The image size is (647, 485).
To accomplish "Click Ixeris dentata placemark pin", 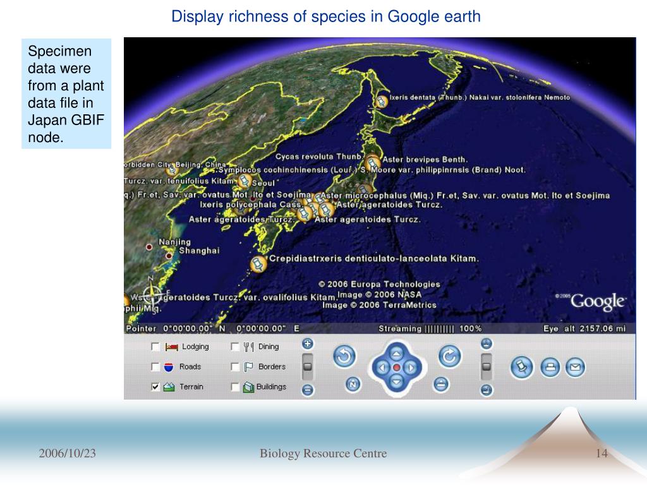I will (x=381, y=101).
